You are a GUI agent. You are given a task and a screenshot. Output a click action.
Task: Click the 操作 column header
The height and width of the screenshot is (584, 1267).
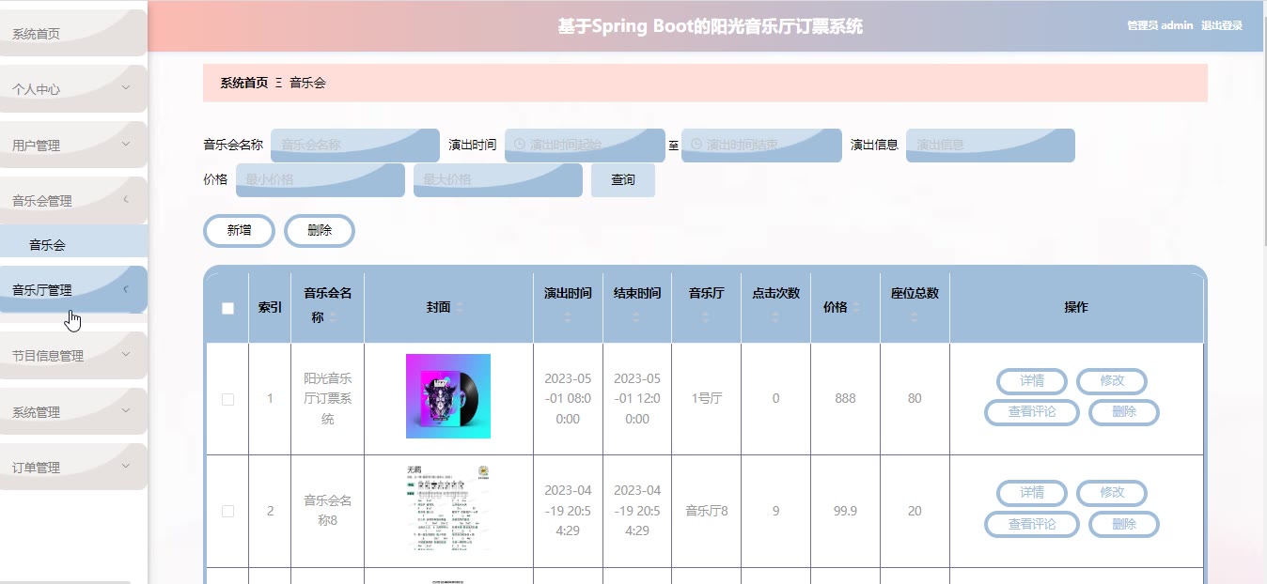point(1076,308)
